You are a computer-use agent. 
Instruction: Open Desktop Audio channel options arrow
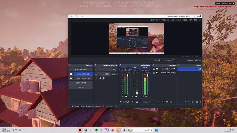(x=140, y=70)
